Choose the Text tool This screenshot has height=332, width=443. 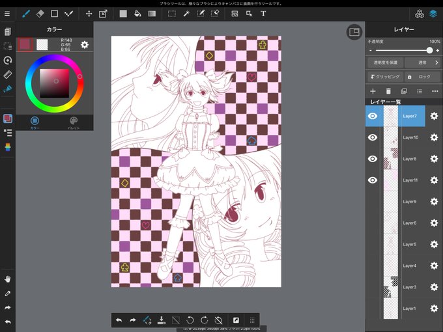click(x=263, y=14)
